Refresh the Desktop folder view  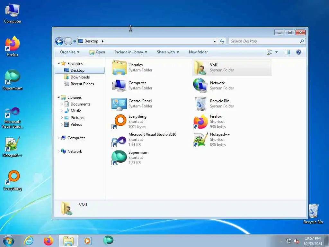click(x=222, y=41)
